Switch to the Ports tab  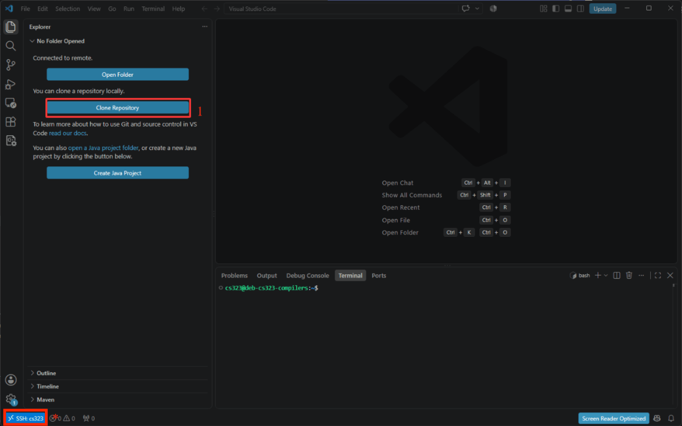(379, 276)
